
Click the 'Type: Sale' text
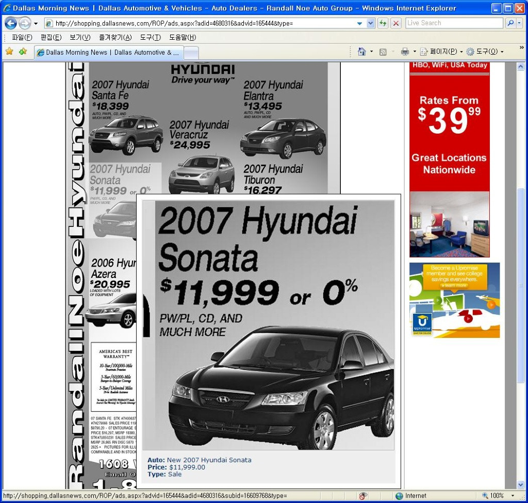(x=164, y=474)
